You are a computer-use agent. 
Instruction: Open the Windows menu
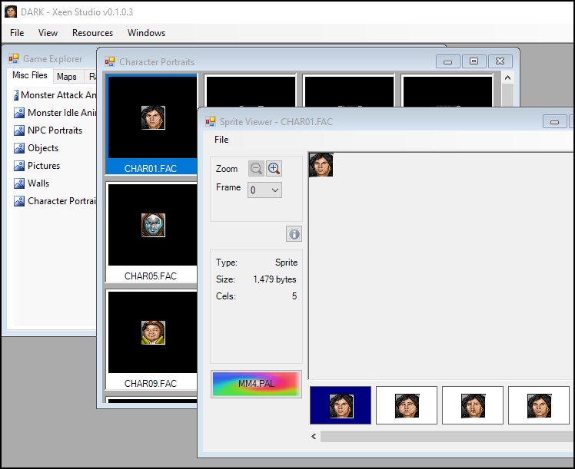coord(146,33)
